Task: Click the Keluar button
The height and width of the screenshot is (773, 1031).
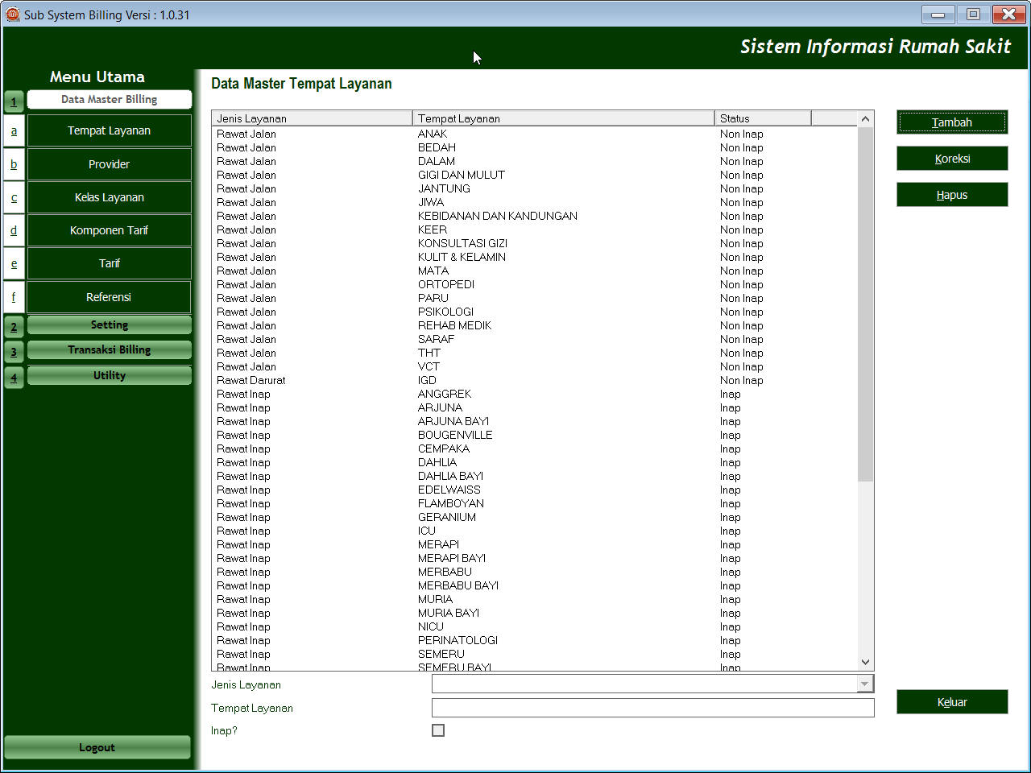Action: point(952,702)
